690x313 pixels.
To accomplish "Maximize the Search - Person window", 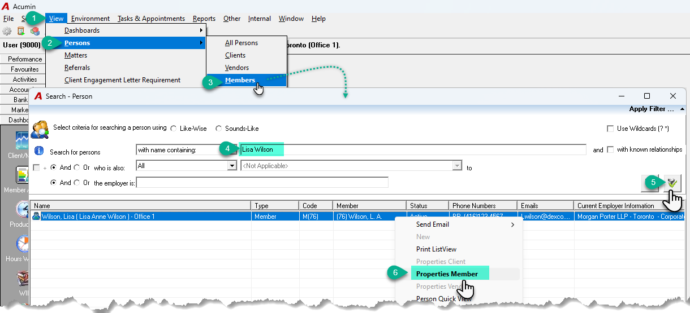I will [647, 96].
